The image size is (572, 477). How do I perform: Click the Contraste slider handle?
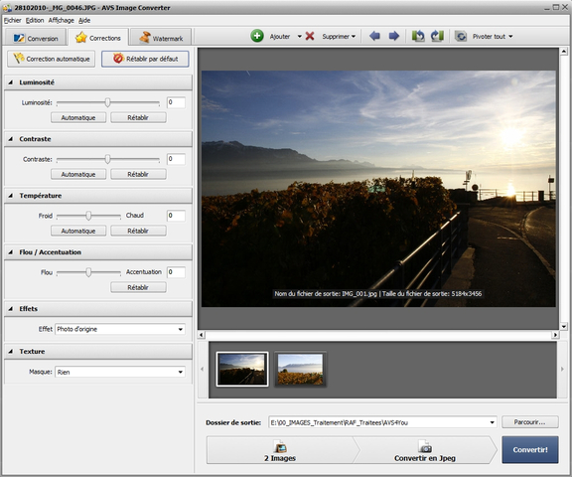(107, 159)
